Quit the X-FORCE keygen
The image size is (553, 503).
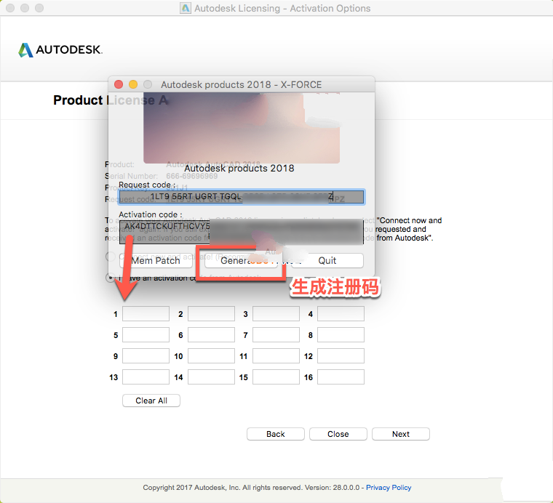[x=327, y=261]
